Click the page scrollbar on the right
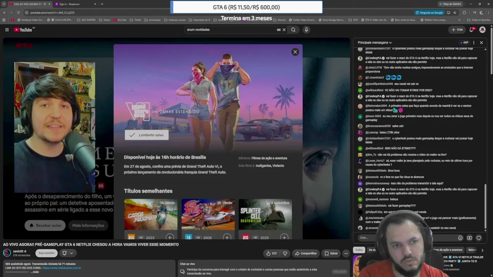The image size is (493, 277). [491, 50]
